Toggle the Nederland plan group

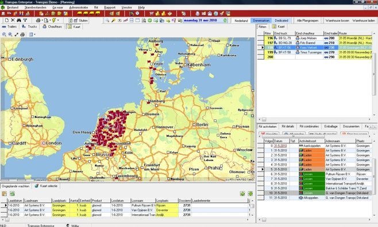coord(241,21)
